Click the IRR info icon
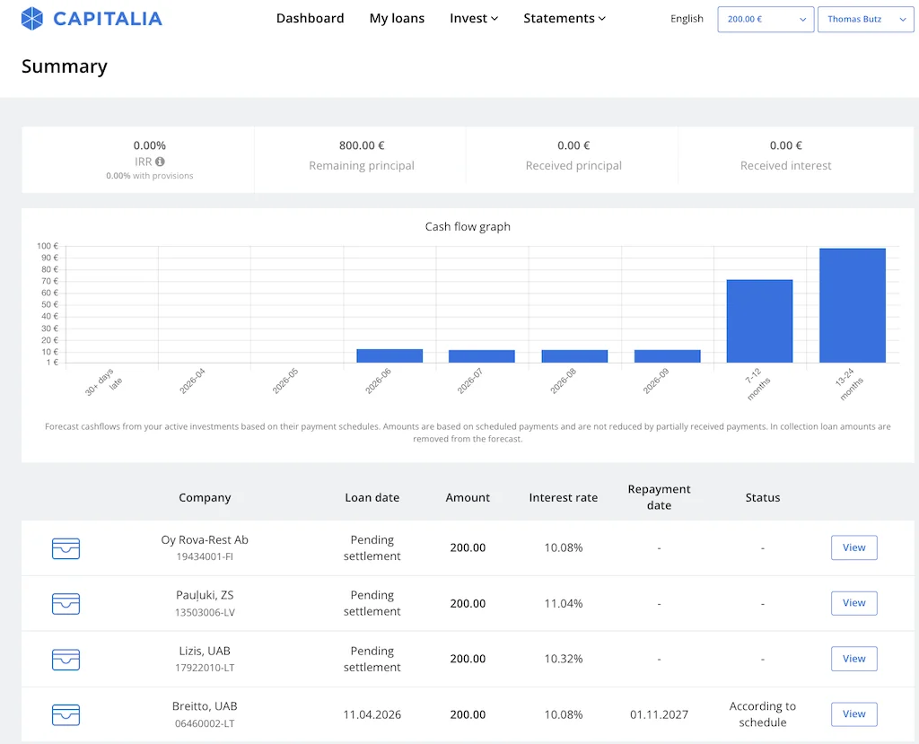 [160, 162]
